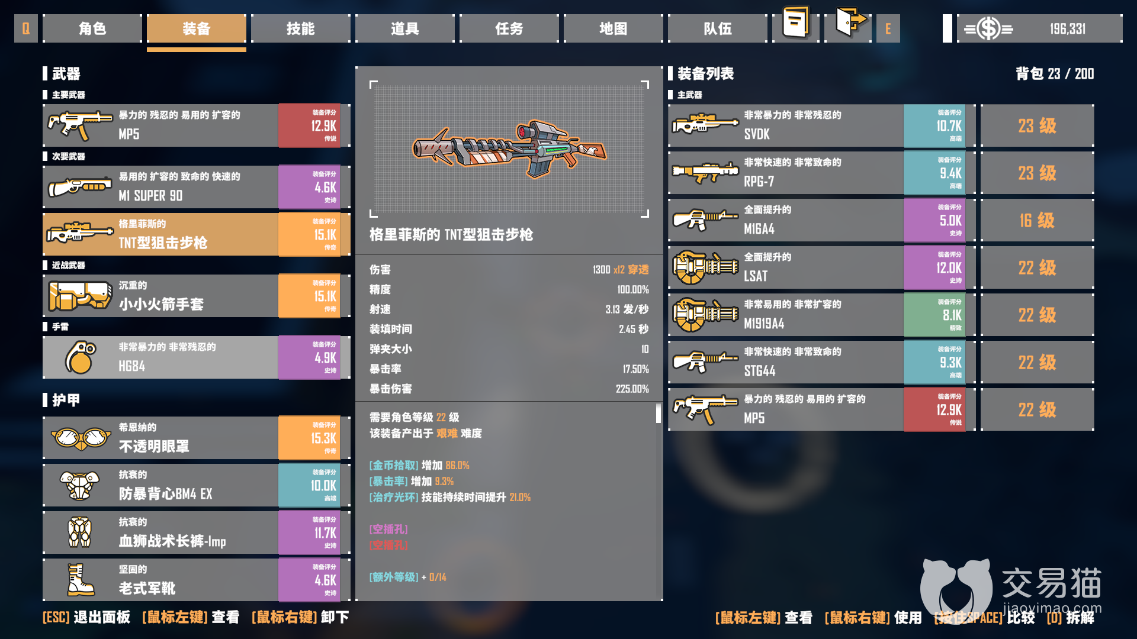Click the money balance display

click(x=1040, y=28)
